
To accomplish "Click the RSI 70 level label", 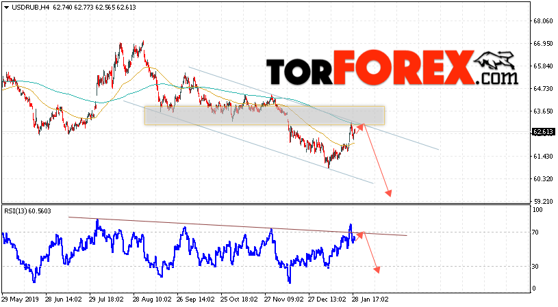I will [535, 232].
